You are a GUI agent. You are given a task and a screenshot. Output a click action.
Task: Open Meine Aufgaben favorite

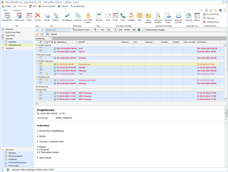15,156
